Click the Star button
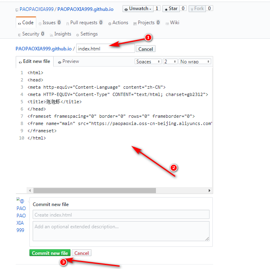Image resolution: width=270 pixels, height=269 pixels. (x=171, y=8)
